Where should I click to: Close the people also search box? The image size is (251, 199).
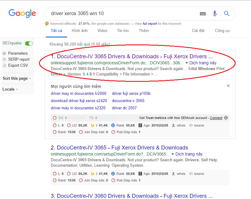228,86
